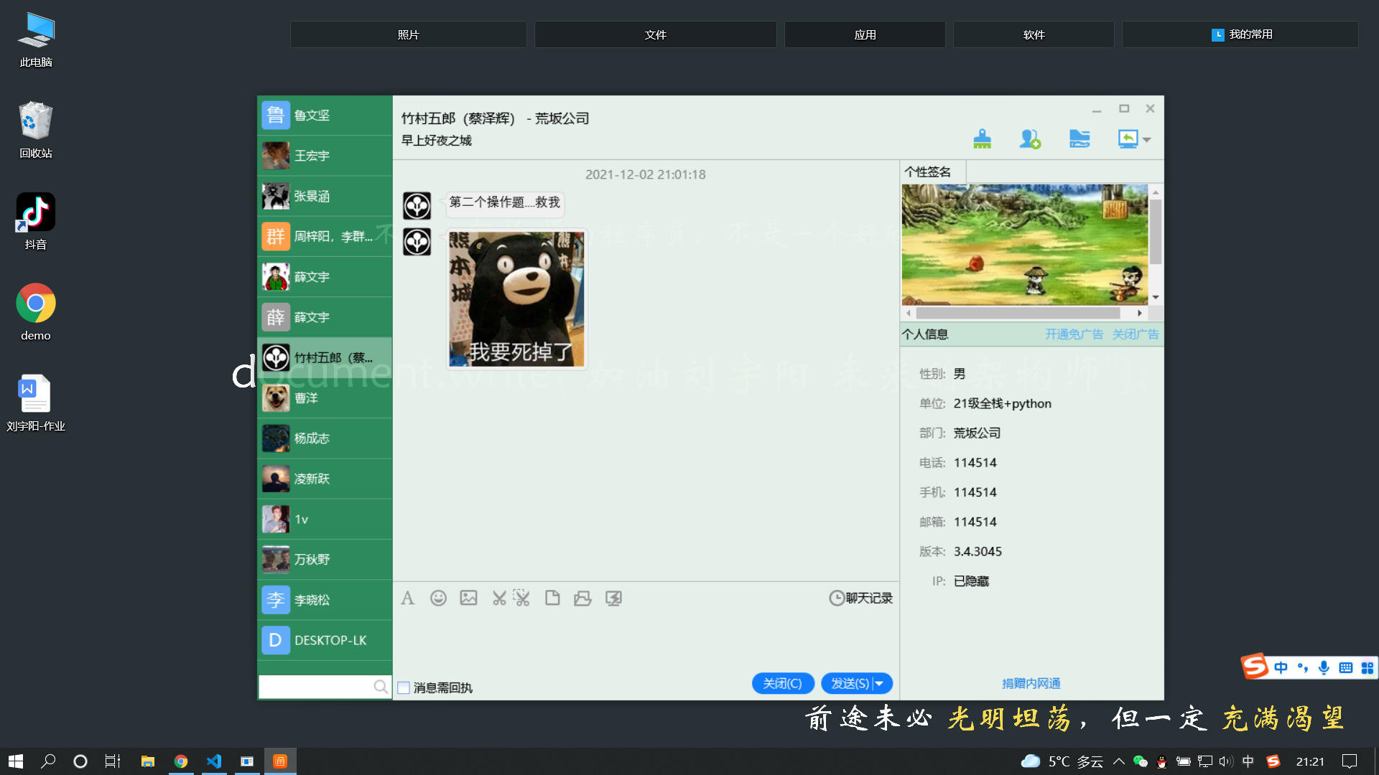Click the 关闭广告 link
1379x775 pixels.
click(x=1135, y=334)
